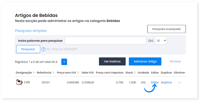Click the Café coffee cup thumbnail

[x=19, y=82]
